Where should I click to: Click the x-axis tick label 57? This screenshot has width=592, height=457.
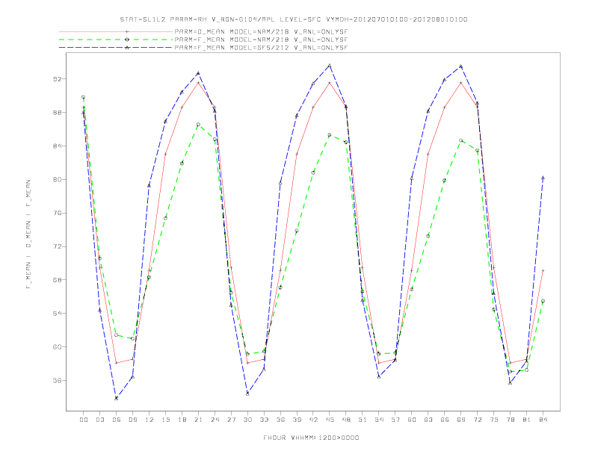click(x=395, y=420)
